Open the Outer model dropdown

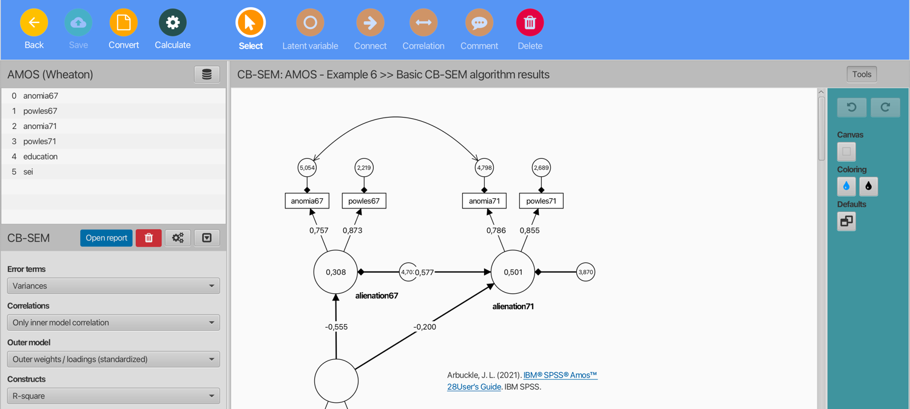coord(113,359)
